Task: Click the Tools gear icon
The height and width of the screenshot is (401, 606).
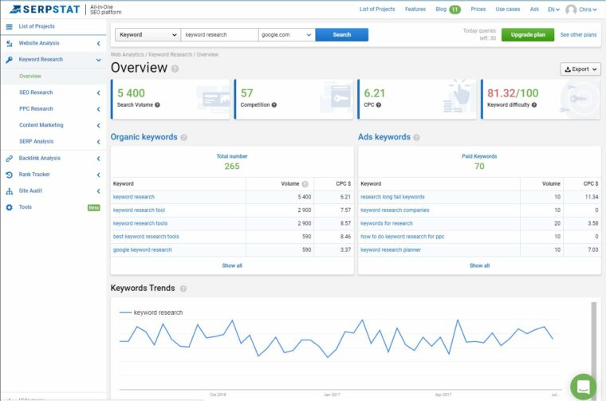Action: 10,207
